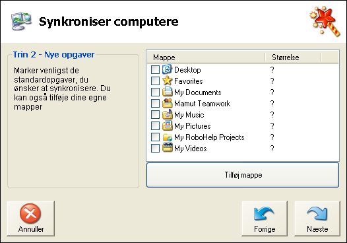This screenshot has height=243, width=347.
Task: Click the My RoboHelp Projects folder icon
Action: [x=167, y=137]
